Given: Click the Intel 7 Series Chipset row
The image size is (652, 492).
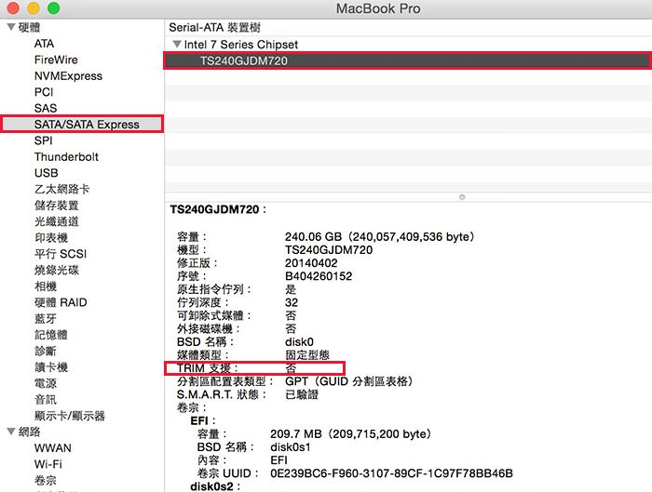Looking at the screenshot, I should pos(408,44).
